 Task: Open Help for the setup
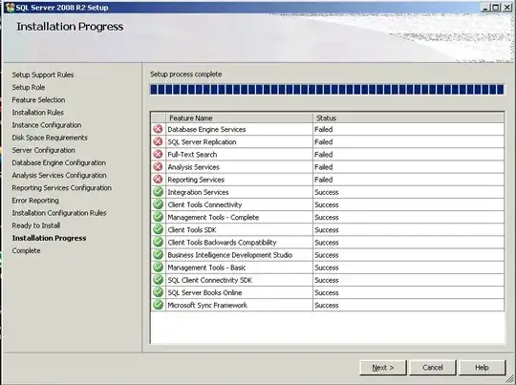coord(482,368)
